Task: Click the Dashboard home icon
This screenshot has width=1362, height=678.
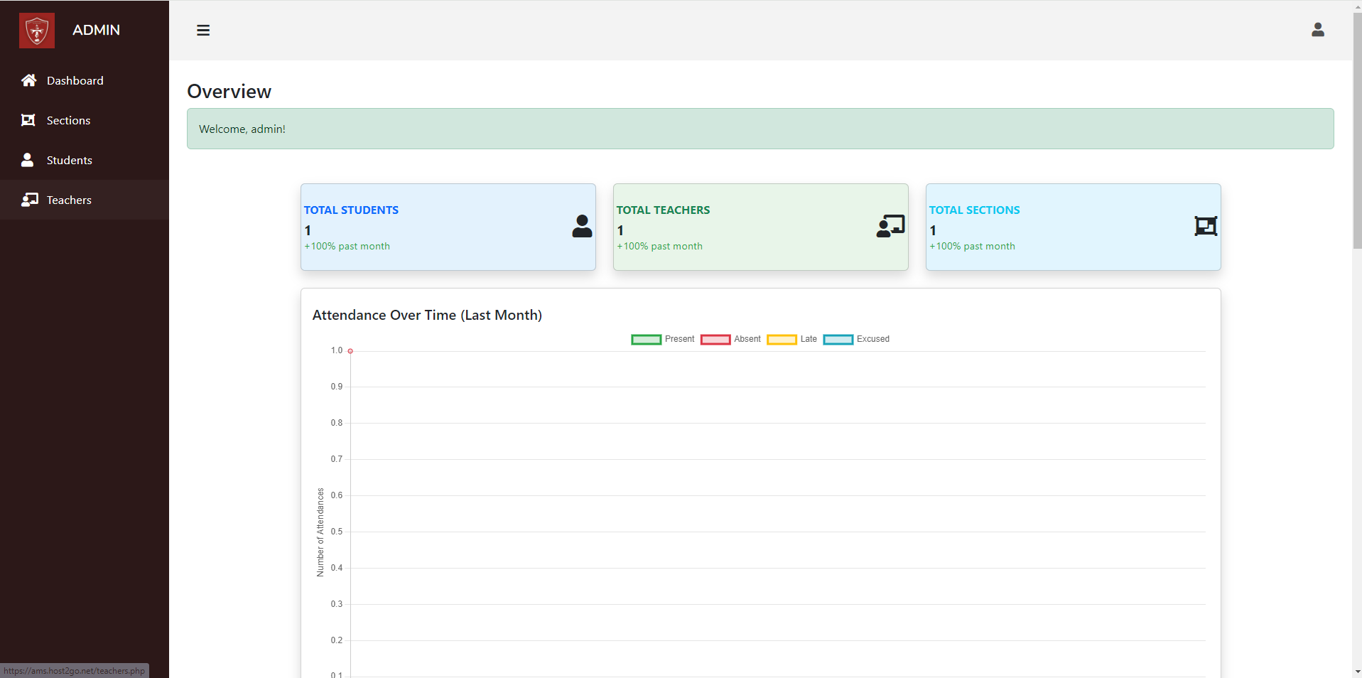Action: (x=28, y=80)
